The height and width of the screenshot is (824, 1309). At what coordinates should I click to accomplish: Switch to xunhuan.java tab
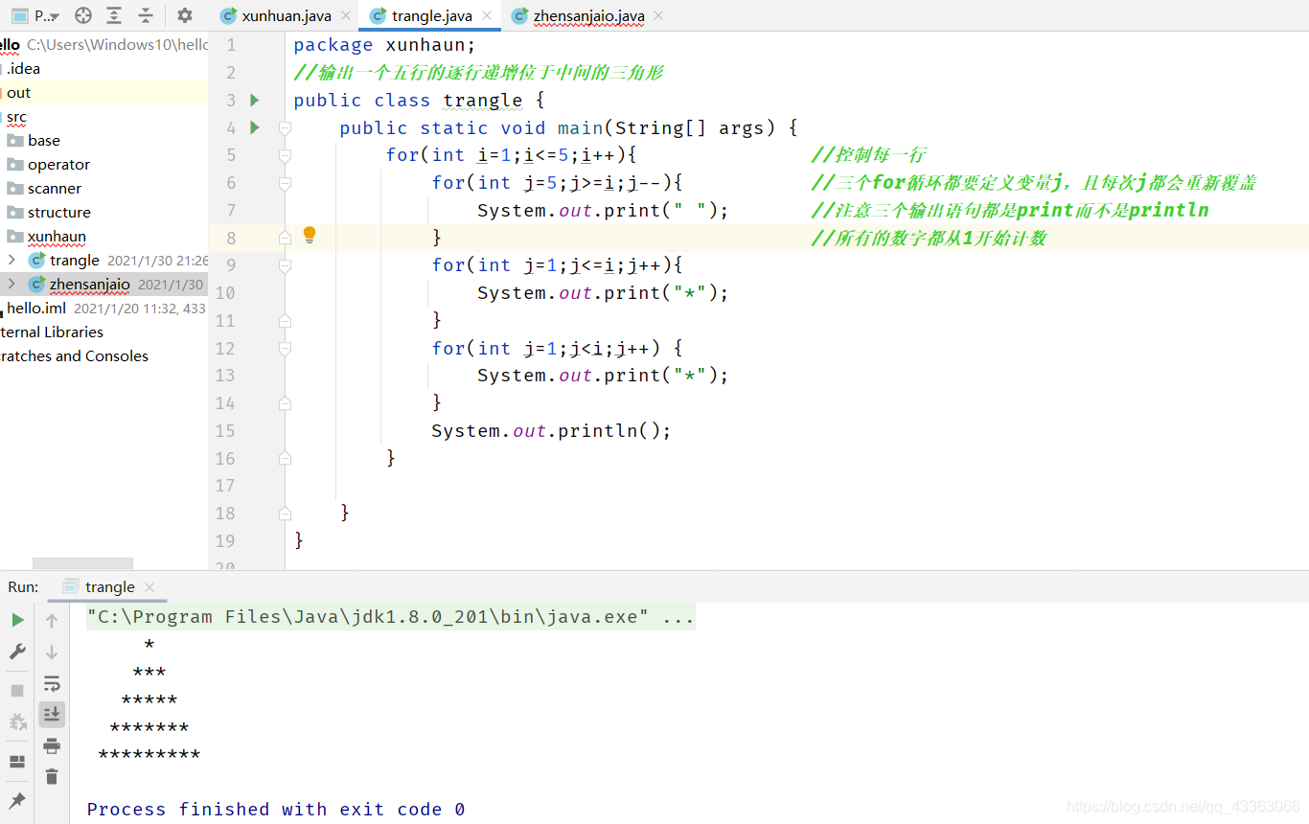pyautogui.click(x=286, y=15)
